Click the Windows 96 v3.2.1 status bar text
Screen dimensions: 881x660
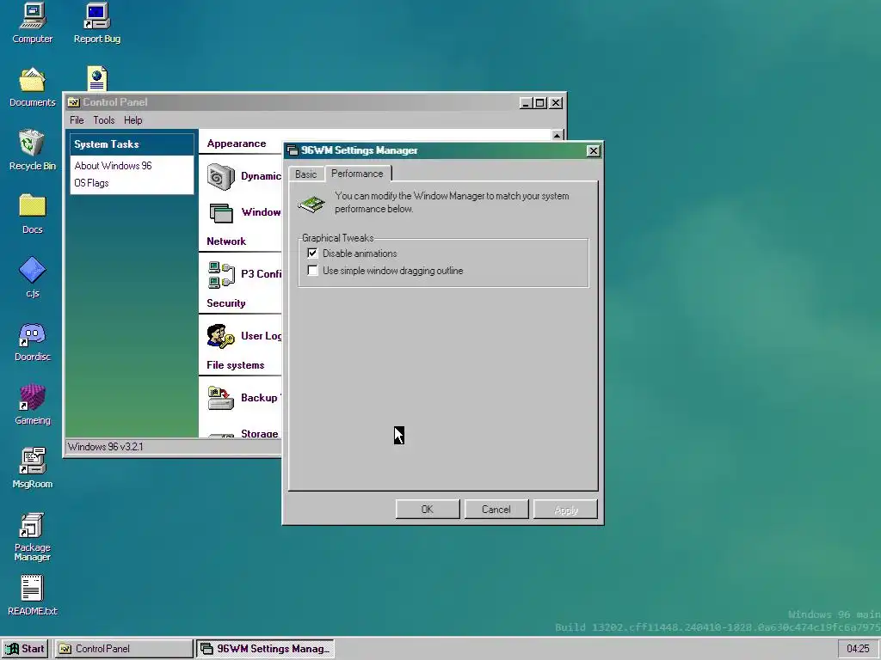point(106,447)
